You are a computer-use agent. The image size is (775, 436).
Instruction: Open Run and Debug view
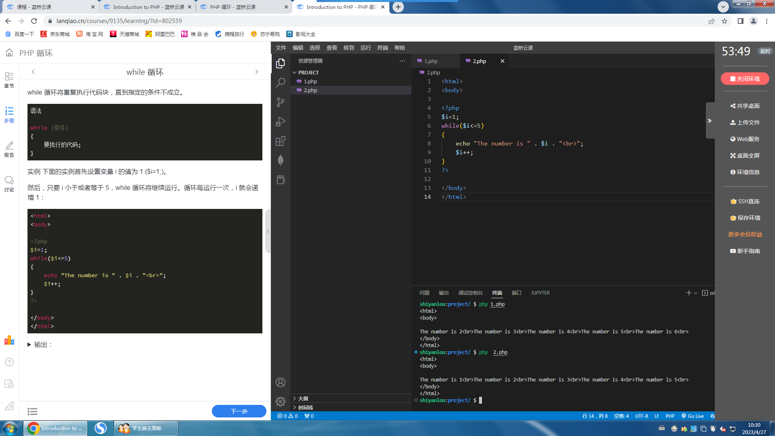[281, 122]
